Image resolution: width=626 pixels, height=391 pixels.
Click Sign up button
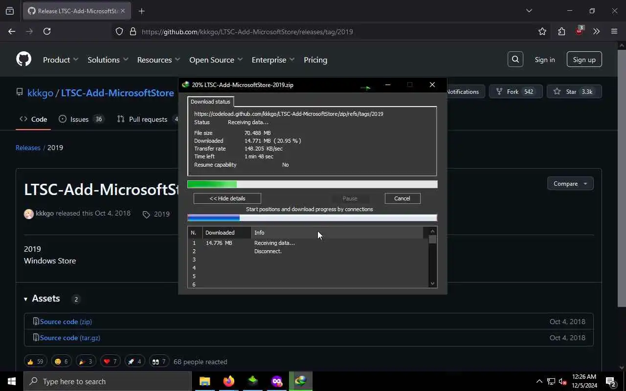(x=584, y=60)
